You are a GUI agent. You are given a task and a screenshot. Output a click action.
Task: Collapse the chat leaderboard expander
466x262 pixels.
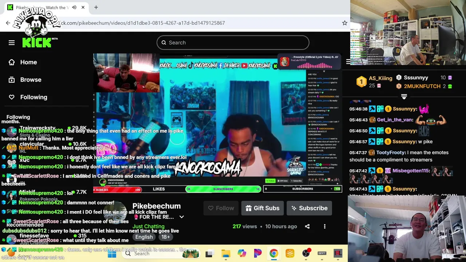(x=404, y=96)
